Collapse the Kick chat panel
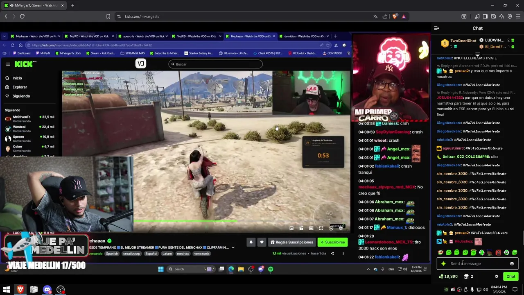The width and height of the screenshot is (524, 295). click(436, 28)
